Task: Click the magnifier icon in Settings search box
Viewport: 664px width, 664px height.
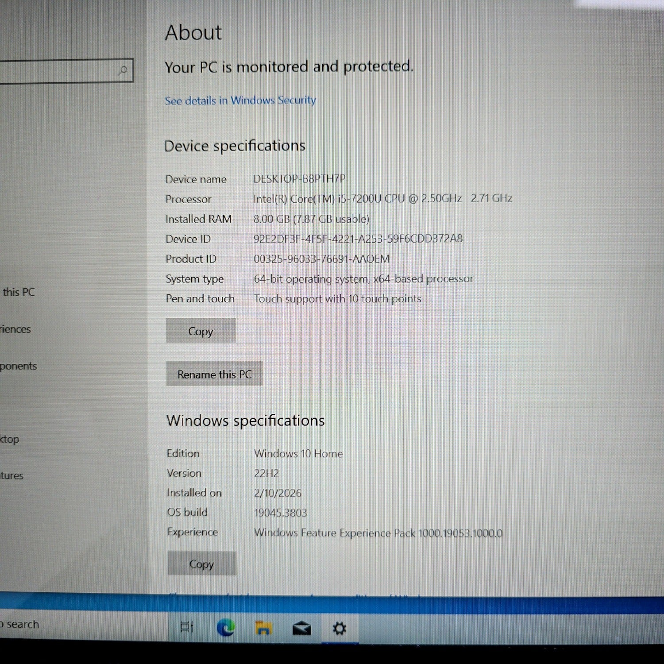Action: (x=123, y=70)
